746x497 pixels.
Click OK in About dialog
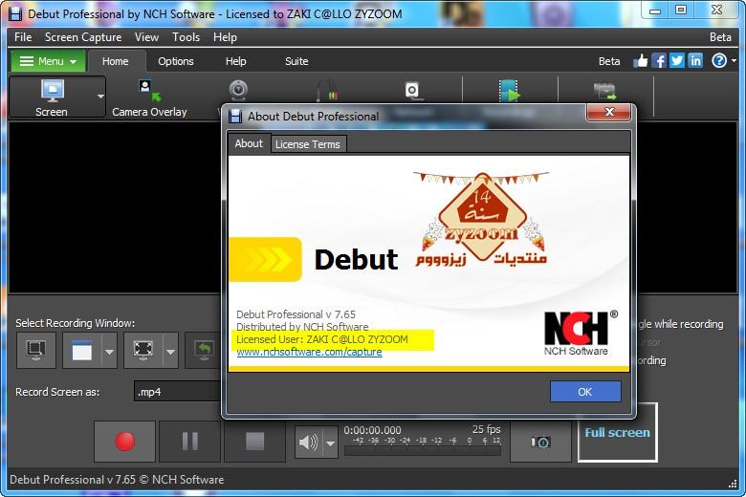pos(585,392)
